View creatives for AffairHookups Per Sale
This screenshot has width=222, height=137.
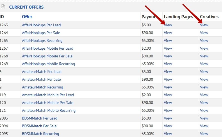[204, 33]
